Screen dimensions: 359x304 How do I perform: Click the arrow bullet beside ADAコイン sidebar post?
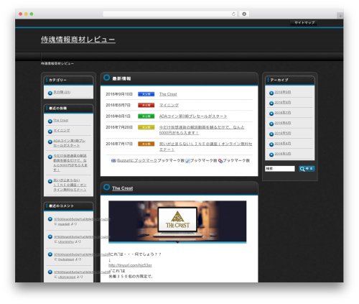[x=50, y=142]
